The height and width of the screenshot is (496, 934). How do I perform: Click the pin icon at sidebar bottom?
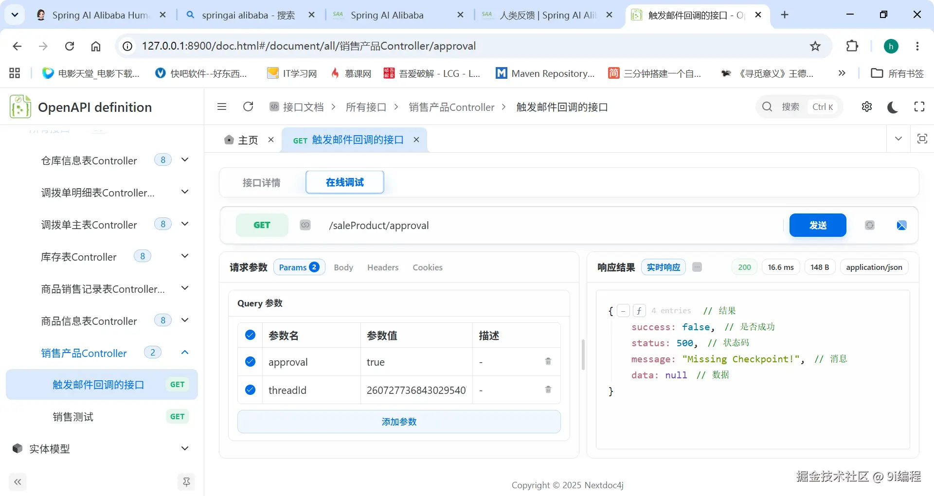186,482
